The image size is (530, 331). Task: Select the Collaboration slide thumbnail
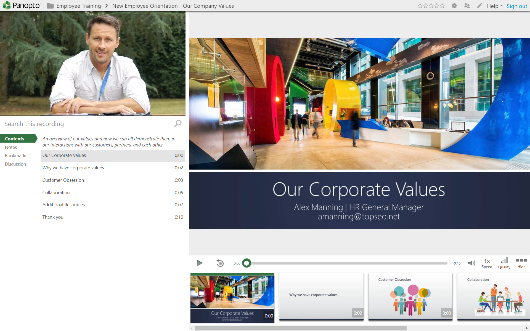tap(493, 297)
